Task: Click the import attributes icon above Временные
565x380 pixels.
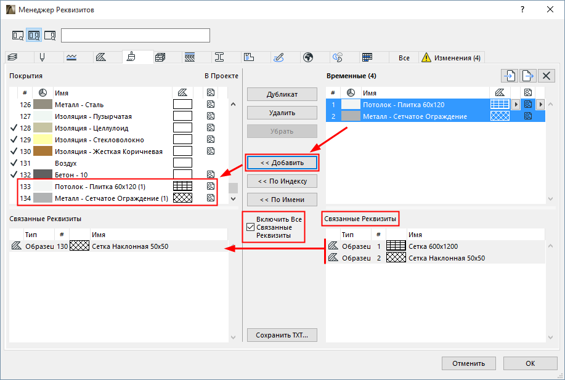Action: pyautogui.click(x=509, y=76)
